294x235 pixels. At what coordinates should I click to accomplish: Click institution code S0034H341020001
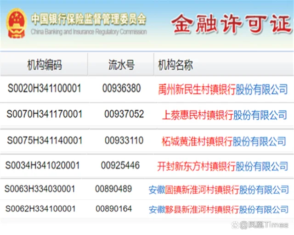click(x=42, y=165)
